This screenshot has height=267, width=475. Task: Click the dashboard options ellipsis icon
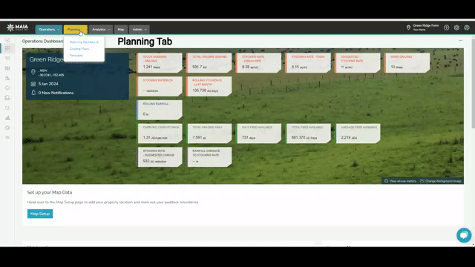(x=460, y=41)
